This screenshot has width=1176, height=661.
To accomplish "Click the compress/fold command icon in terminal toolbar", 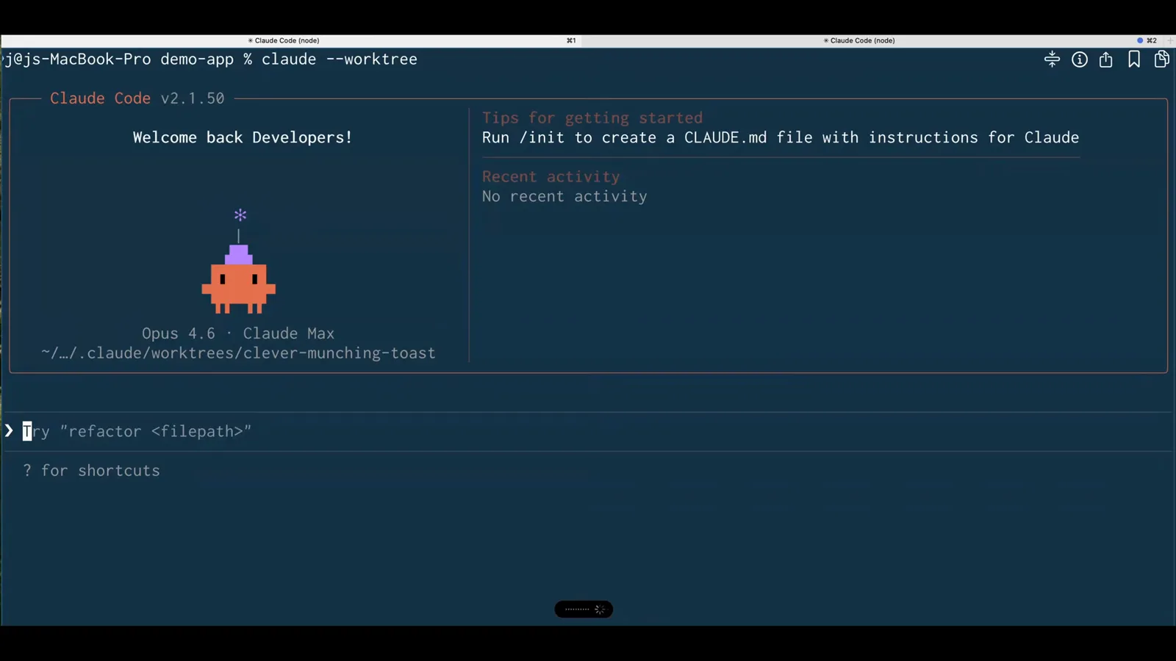I will (x=1052, y=59).
